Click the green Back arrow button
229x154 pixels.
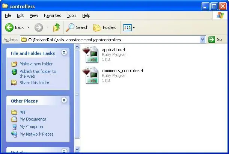pos(9,27)
